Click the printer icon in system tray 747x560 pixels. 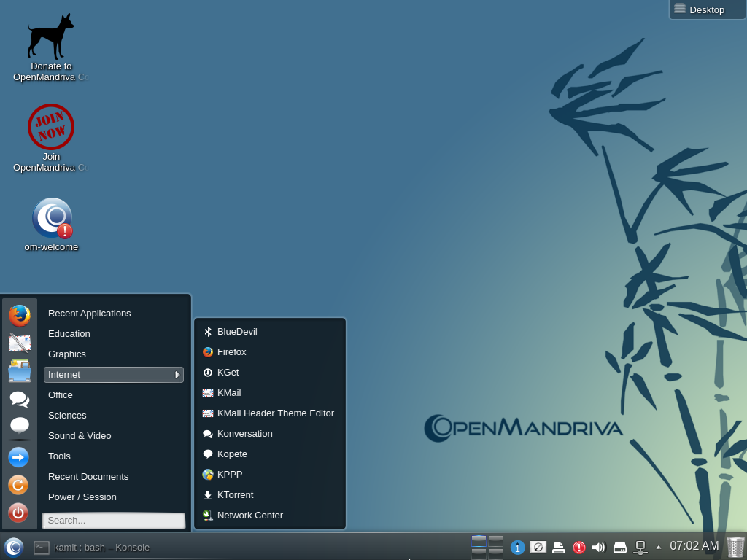click(x=559, y=547)
